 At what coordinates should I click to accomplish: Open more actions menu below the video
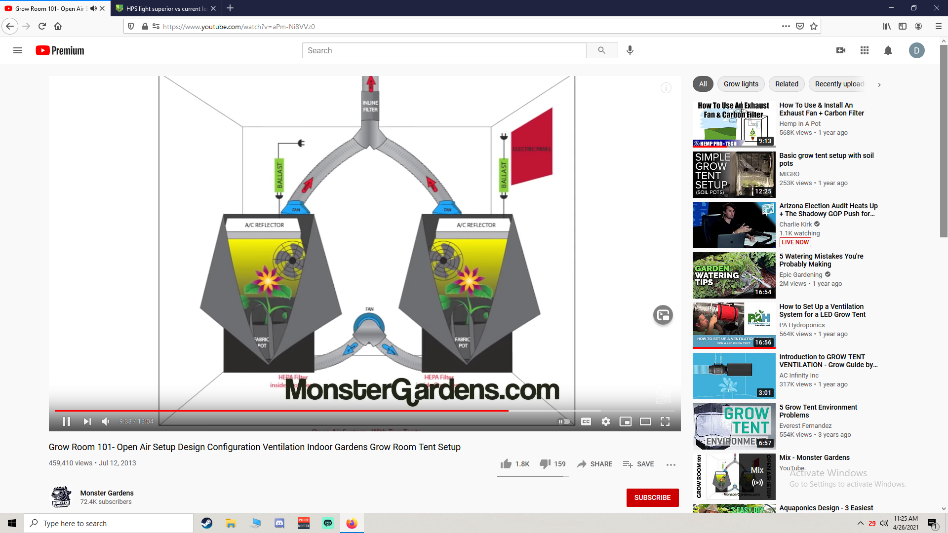[x=671, y=464]
